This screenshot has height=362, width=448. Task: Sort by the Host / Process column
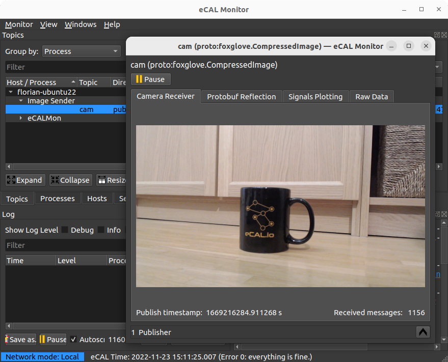tap(41, 82)
